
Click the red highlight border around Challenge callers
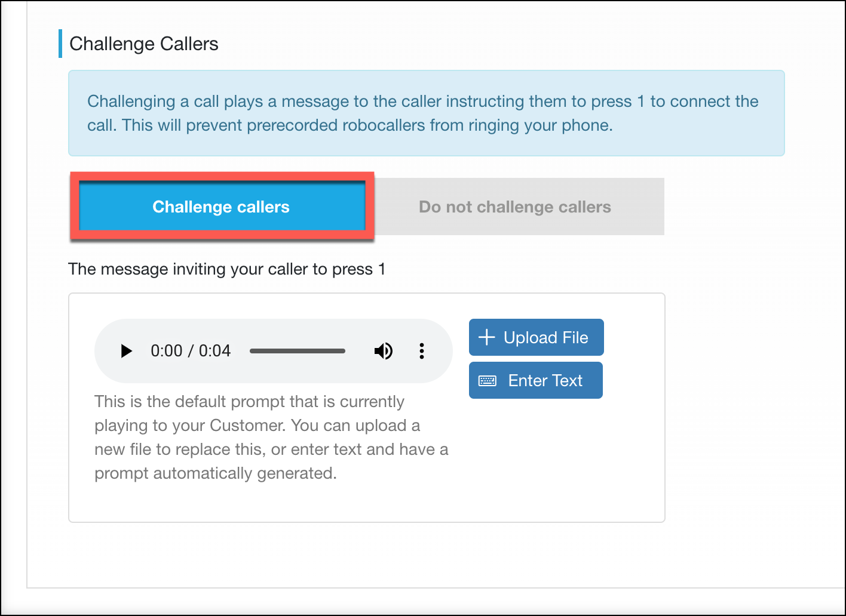pyautogui.click(x=222, y=176)
